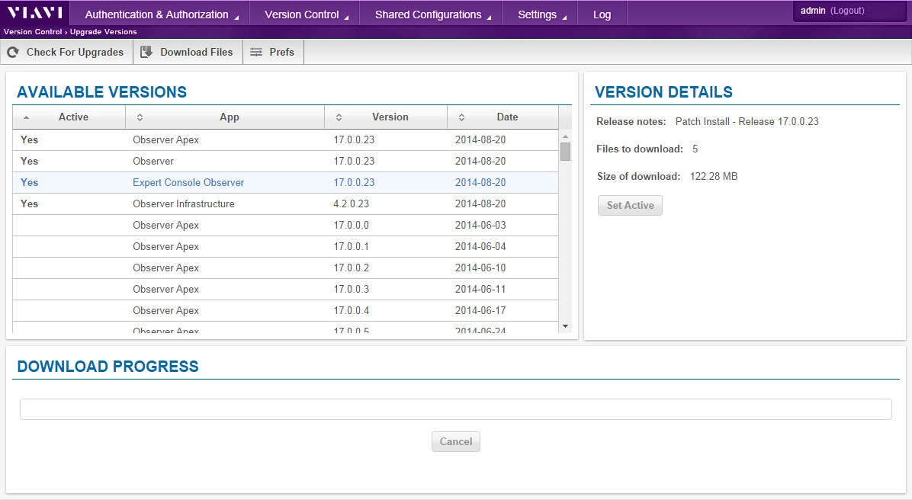Click the Version Control breadcrumb
This screenshot has height=500, width=912.
coord(33,32)
